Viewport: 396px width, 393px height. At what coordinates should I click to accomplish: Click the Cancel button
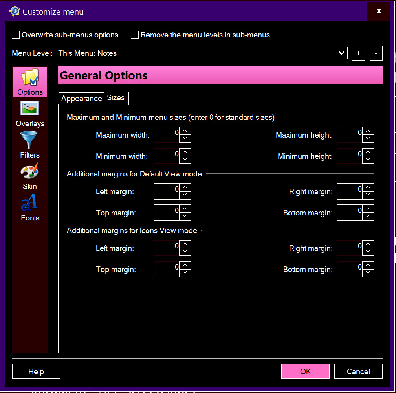click(x=358, y=371)
